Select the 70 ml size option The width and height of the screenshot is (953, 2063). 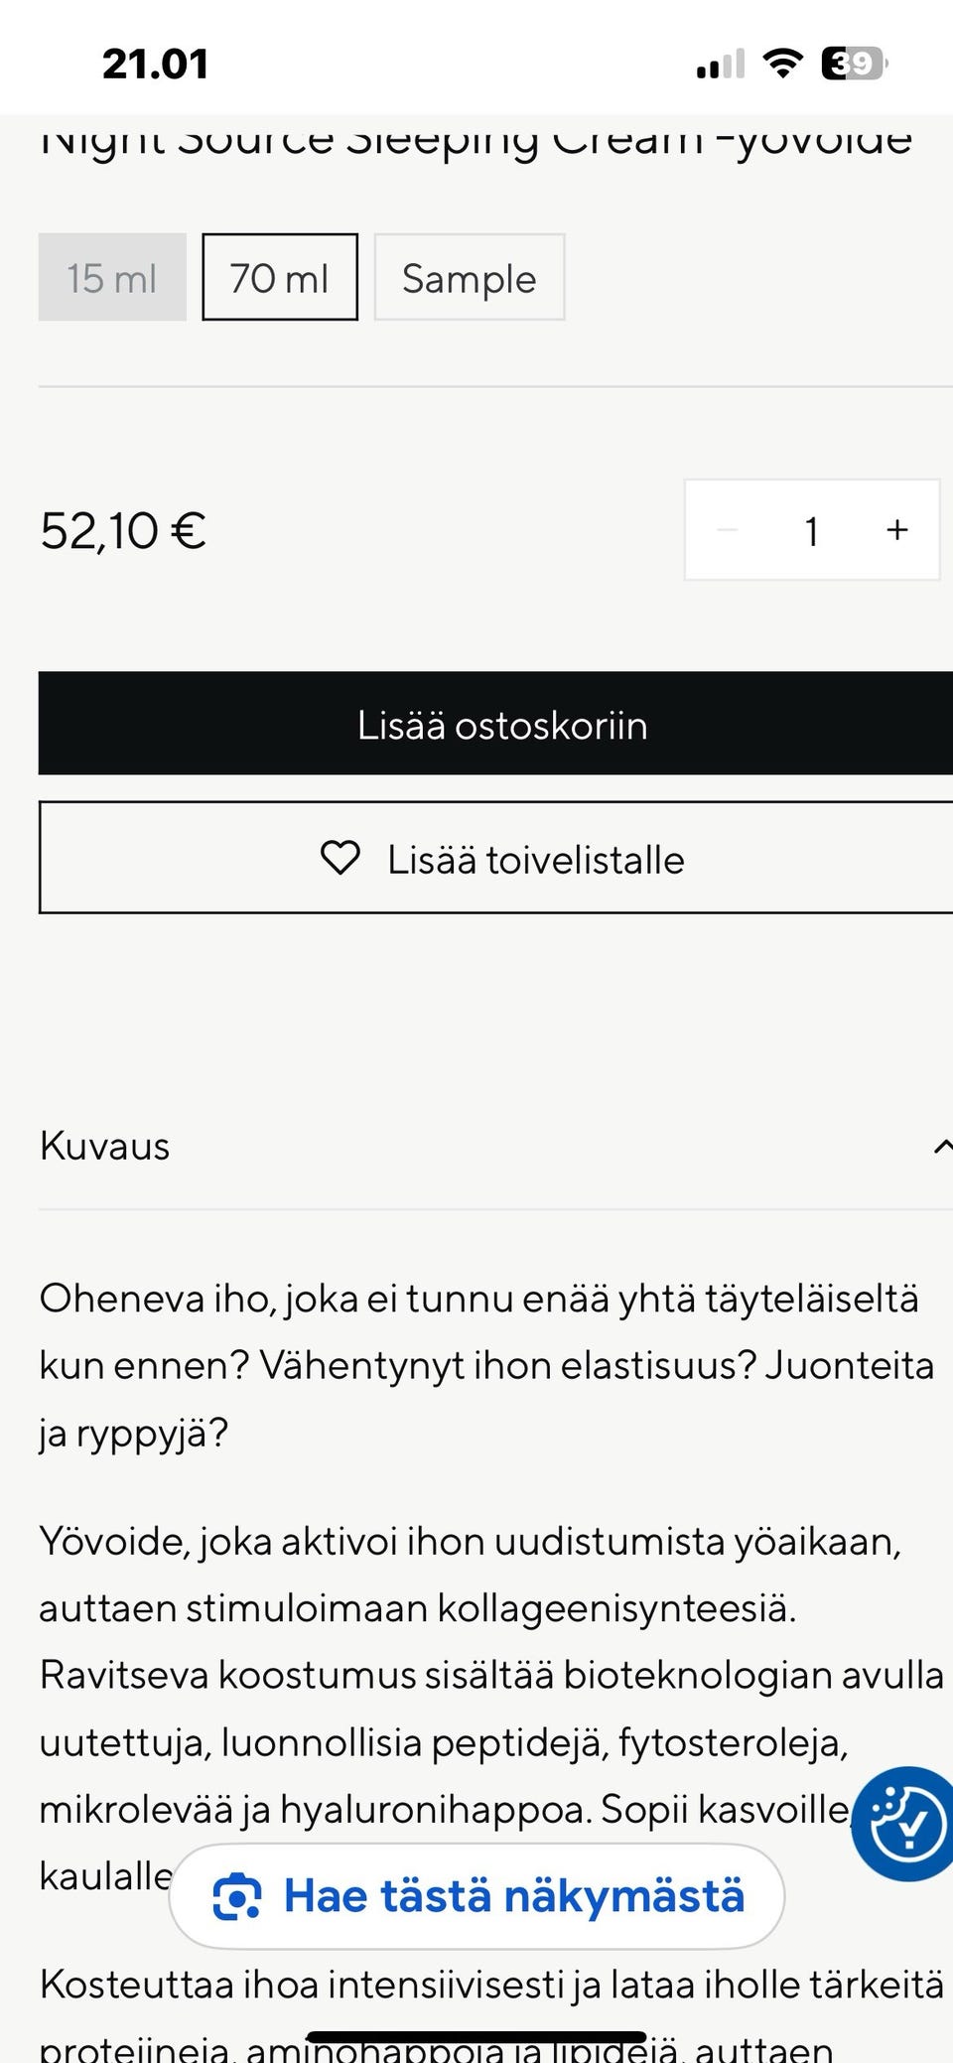[x=279, y=278]
